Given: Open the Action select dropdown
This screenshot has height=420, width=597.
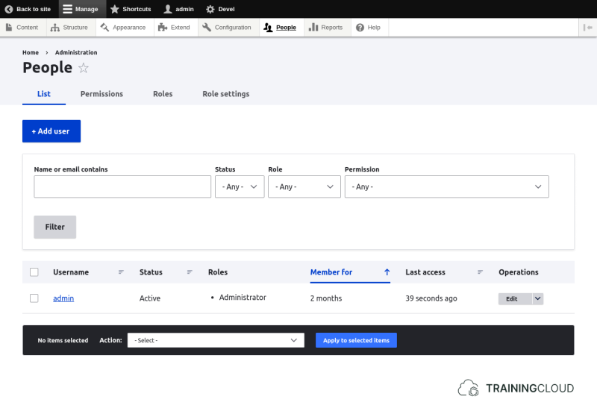Looking at the screenshot, I should click(x=216, y=340).
